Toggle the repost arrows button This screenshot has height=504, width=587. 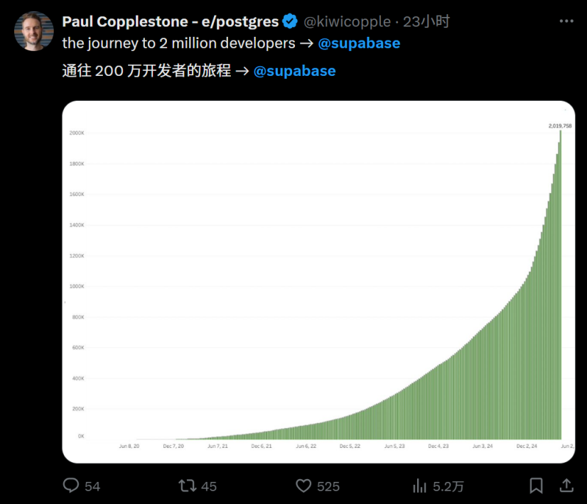pyautogui.click(x=187, y=486)
